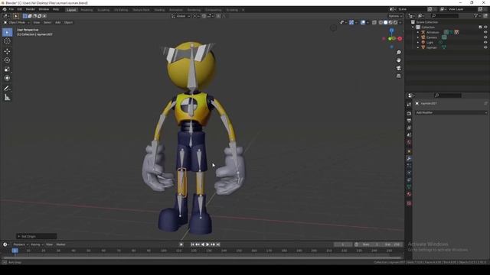Screen dimensions: 490x275
Task: Open the Output properties tab icon
Action: click(x=409, y=121)
